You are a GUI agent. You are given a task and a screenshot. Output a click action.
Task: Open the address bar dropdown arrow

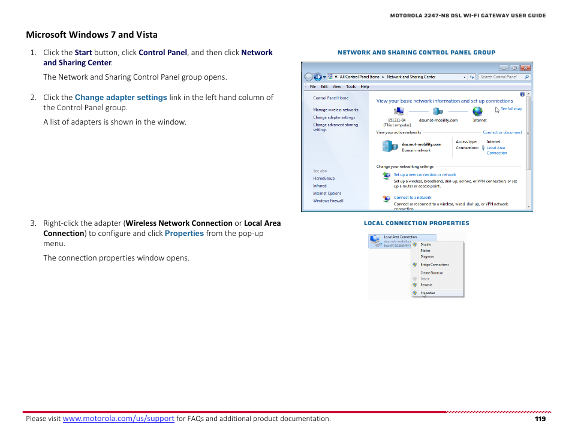464,77
